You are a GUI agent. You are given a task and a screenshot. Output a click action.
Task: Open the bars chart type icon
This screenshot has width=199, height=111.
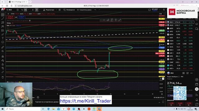pyautogui.click(x=33, y=10)
